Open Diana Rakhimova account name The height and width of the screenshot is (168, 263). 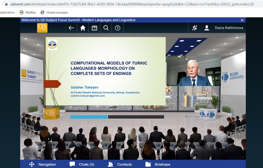pos(229,28)
